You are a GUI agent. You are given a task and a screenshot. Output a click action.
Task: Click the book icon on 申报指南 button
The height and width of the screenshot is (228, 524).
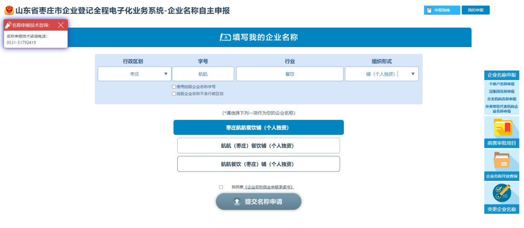[x=429, y=10]
